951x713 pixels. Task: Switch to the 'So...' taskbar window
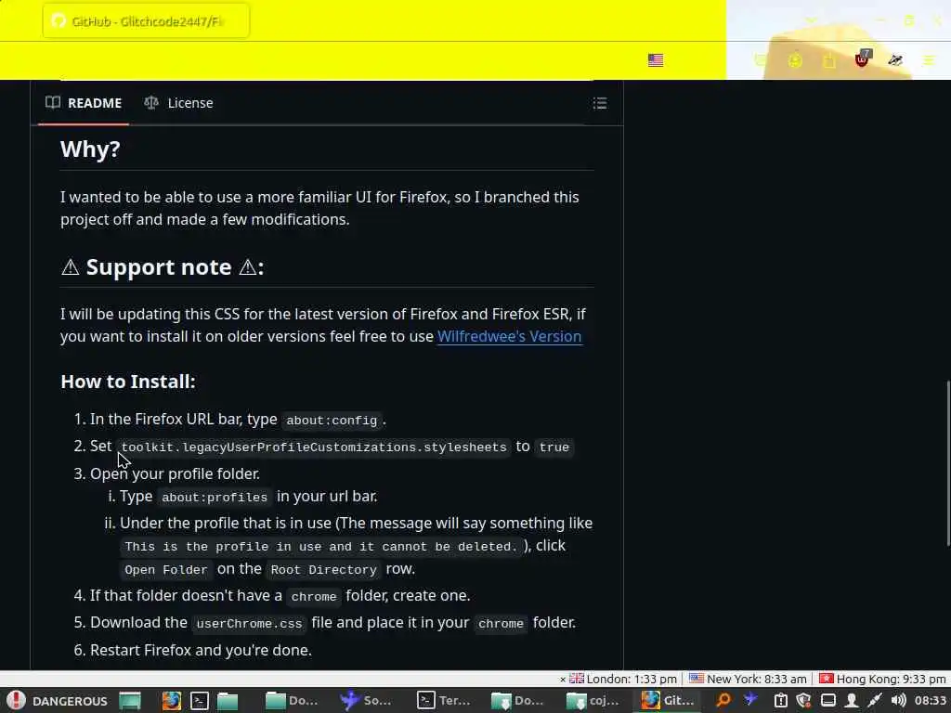[x=366, y=701]
